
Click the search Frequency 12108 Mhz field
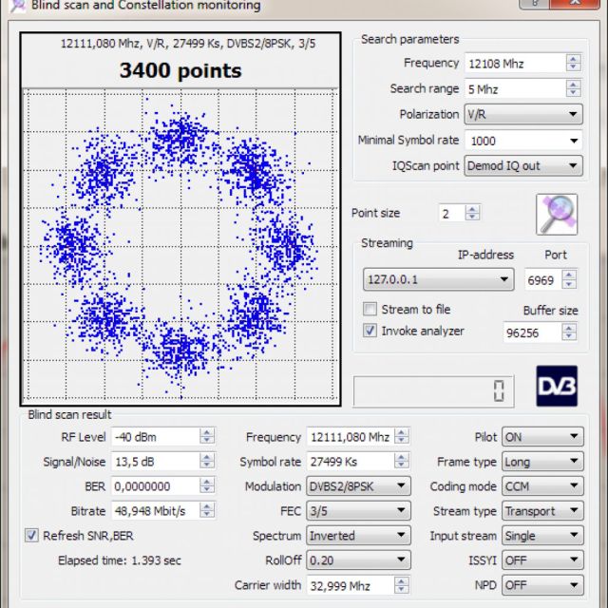pyautogui.click(x=513, y=64)
